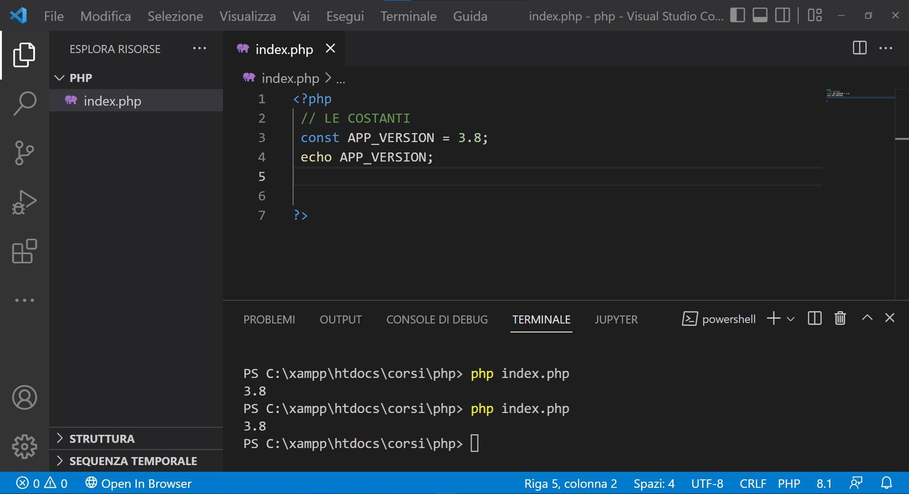Click line 3 const APP_VERSION code
Image resolution: width=909 pixels, height=494 pixels.
394,138
